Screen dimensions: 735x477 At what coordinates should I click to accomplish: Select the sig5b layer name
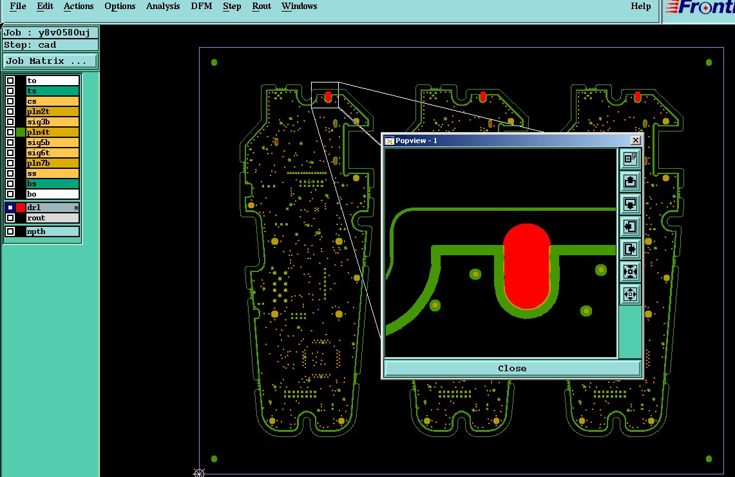tap(53, 142)
